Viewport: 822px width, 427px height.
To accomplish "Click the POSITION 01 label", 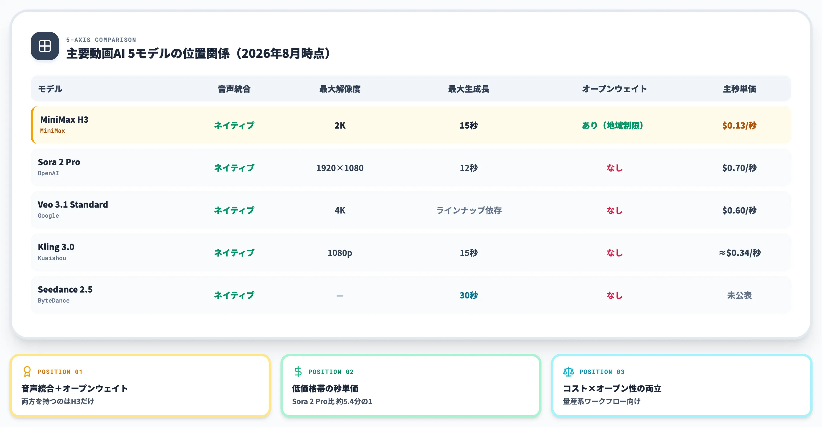I will coord(60,372).
